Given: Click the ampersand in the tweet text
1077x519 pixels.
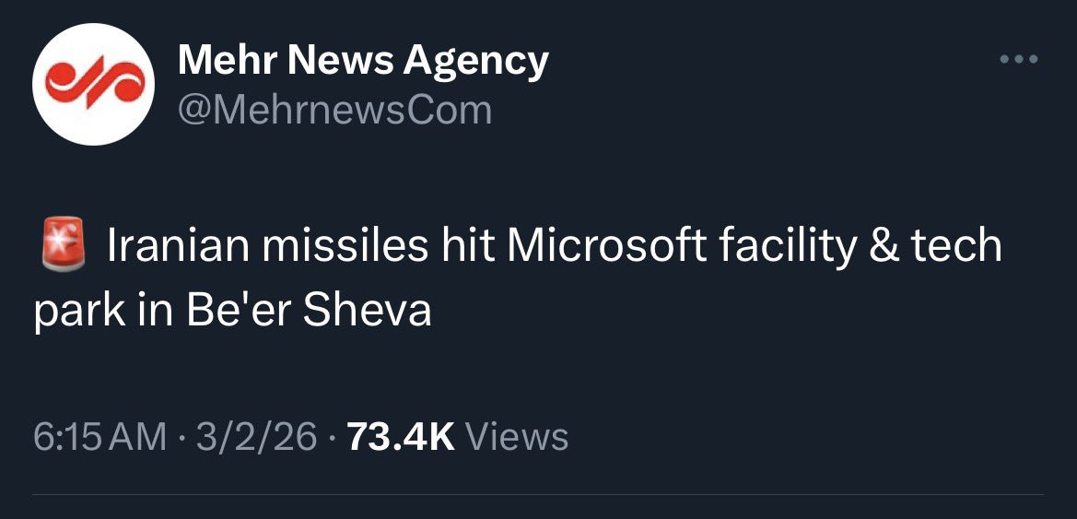Looking at the screenshot, I should coord(884,246).
